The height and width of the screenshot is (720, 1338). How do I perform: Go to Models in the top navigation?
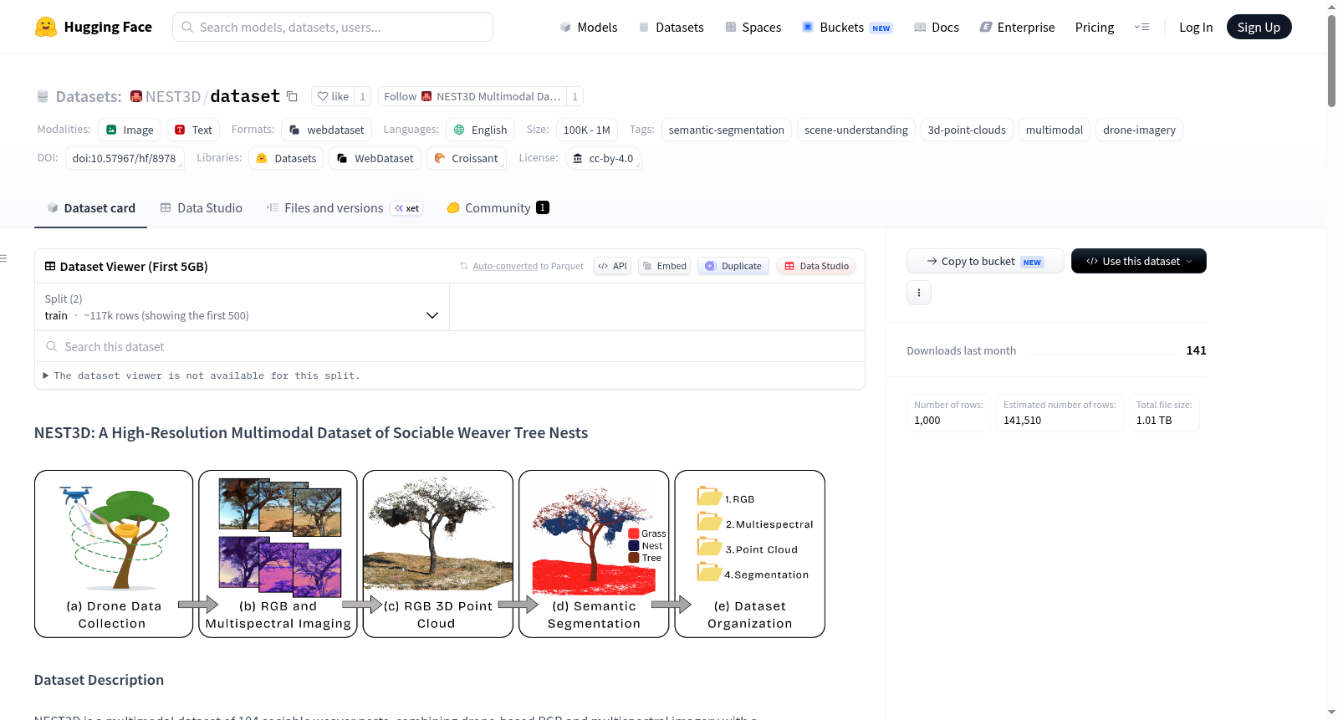[589, 27]
